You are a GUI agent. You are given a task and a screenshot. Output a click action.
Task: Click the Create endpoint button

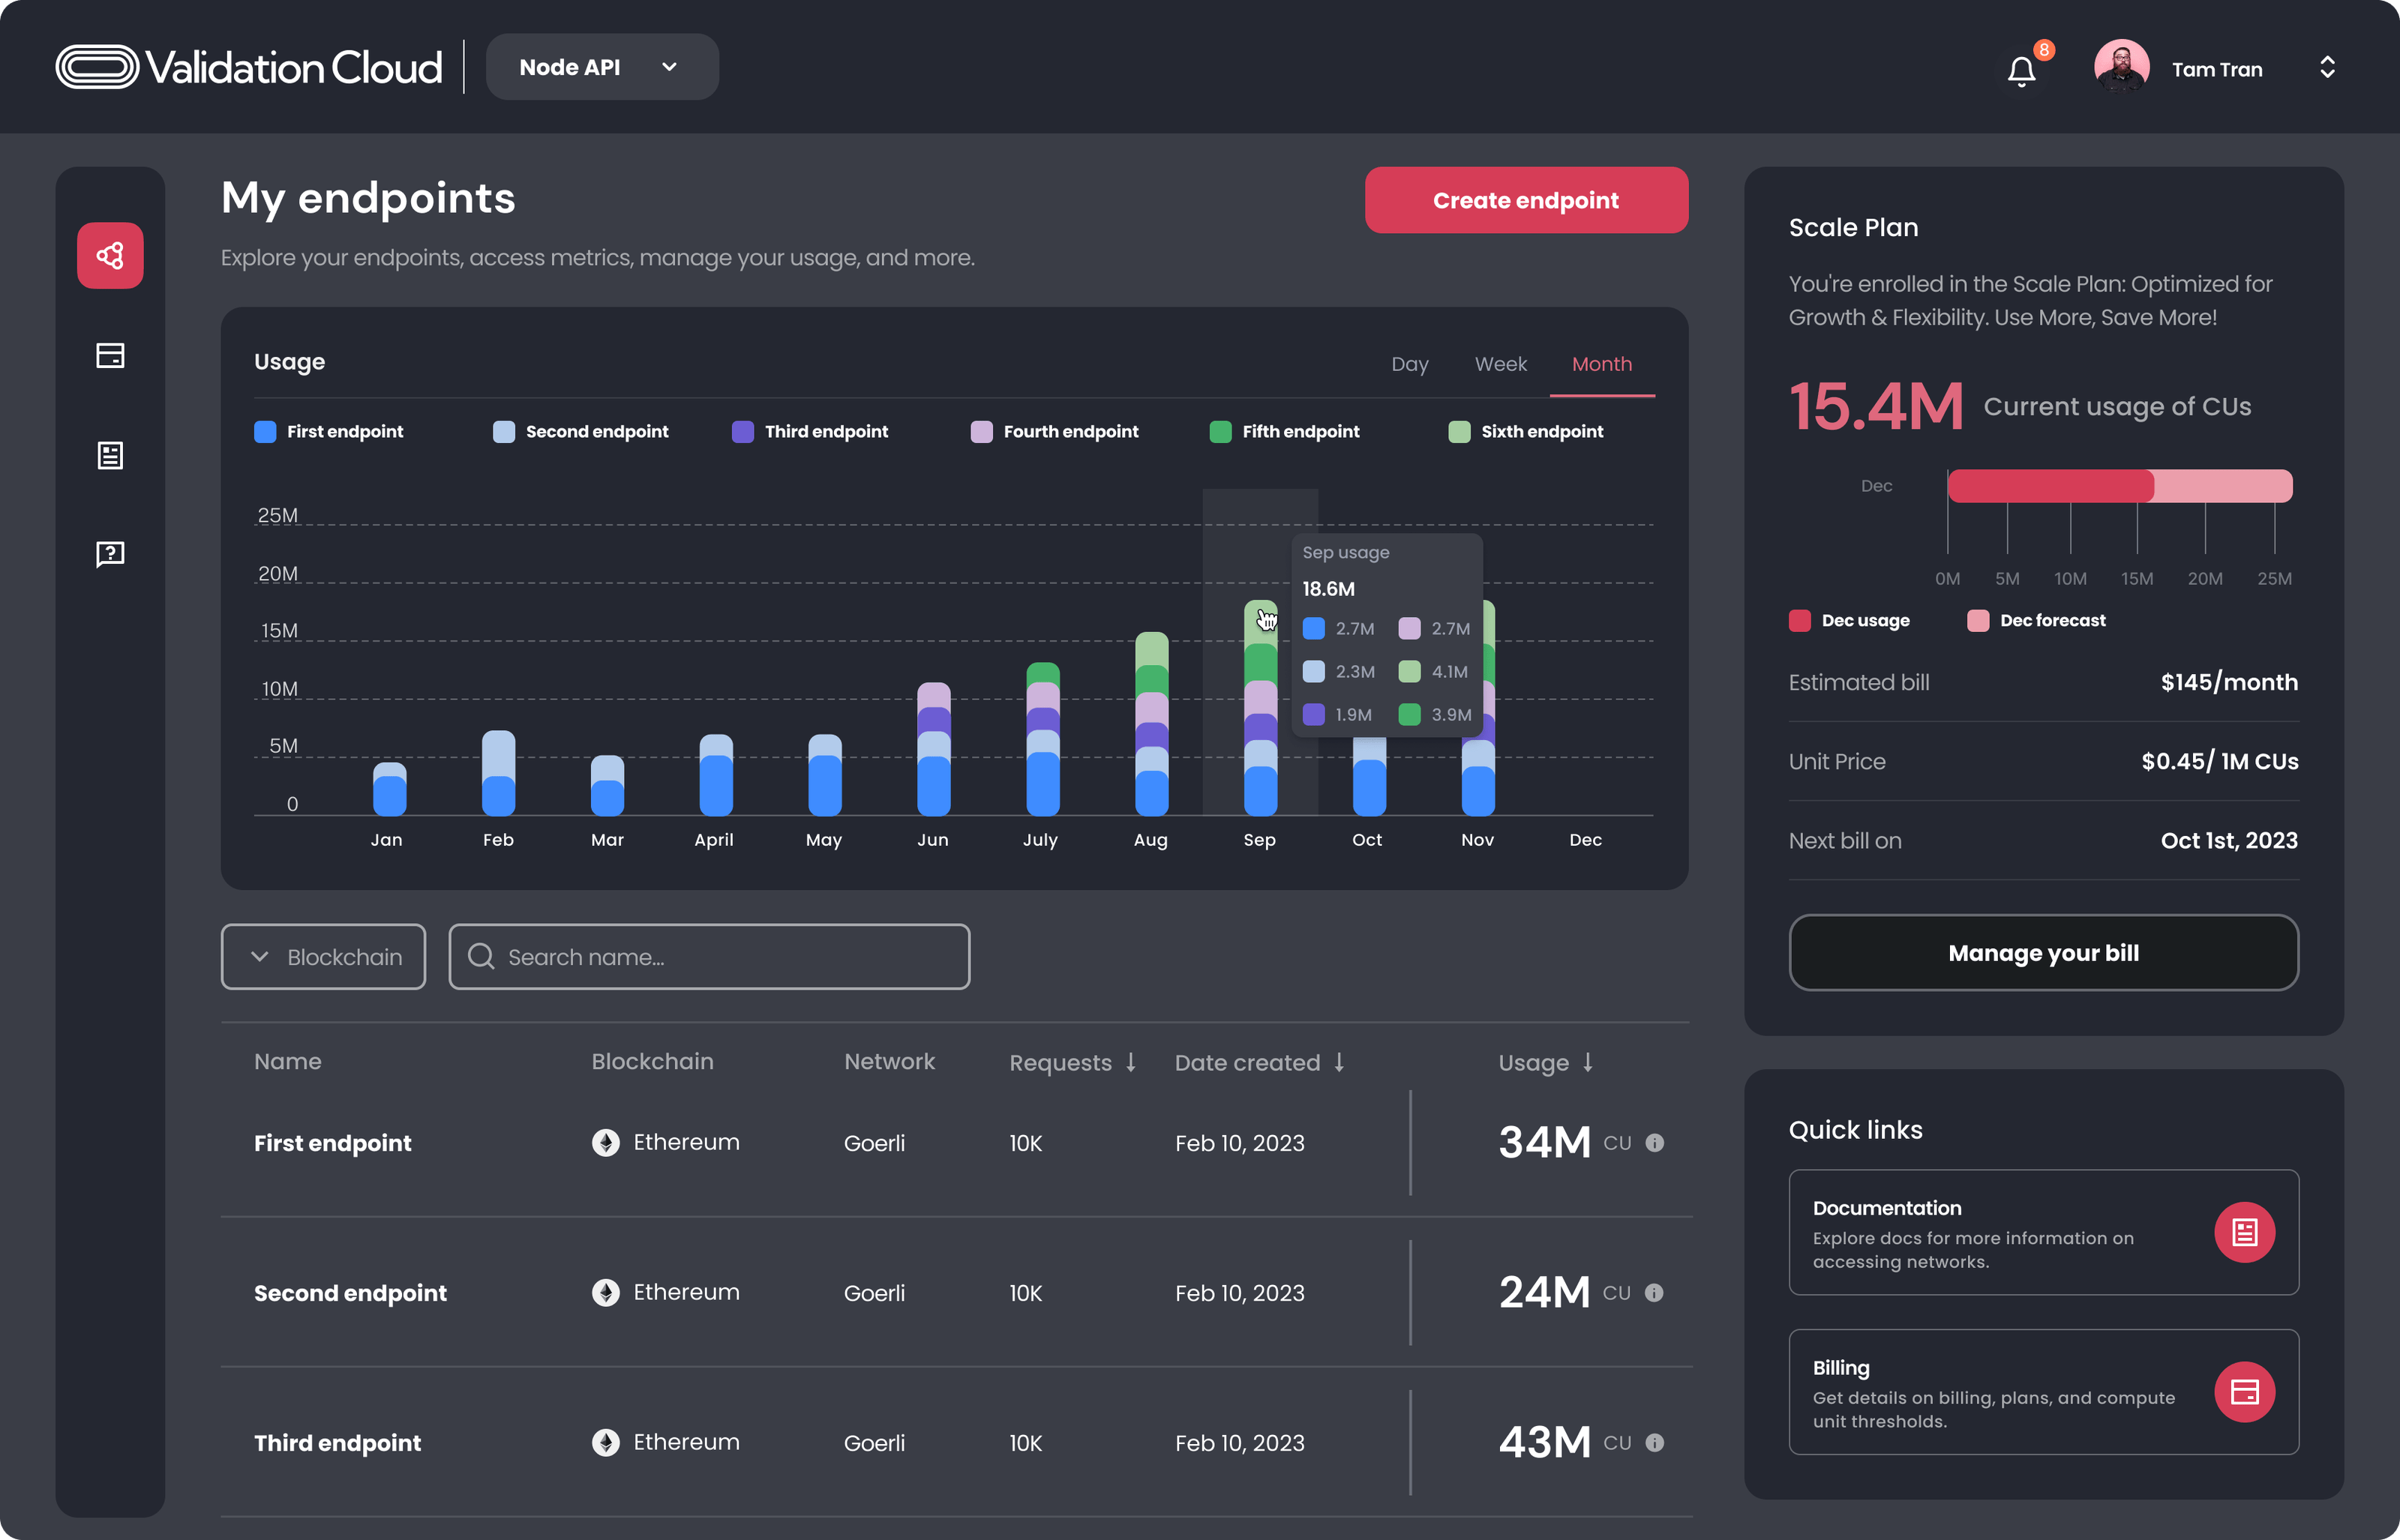1525,200
